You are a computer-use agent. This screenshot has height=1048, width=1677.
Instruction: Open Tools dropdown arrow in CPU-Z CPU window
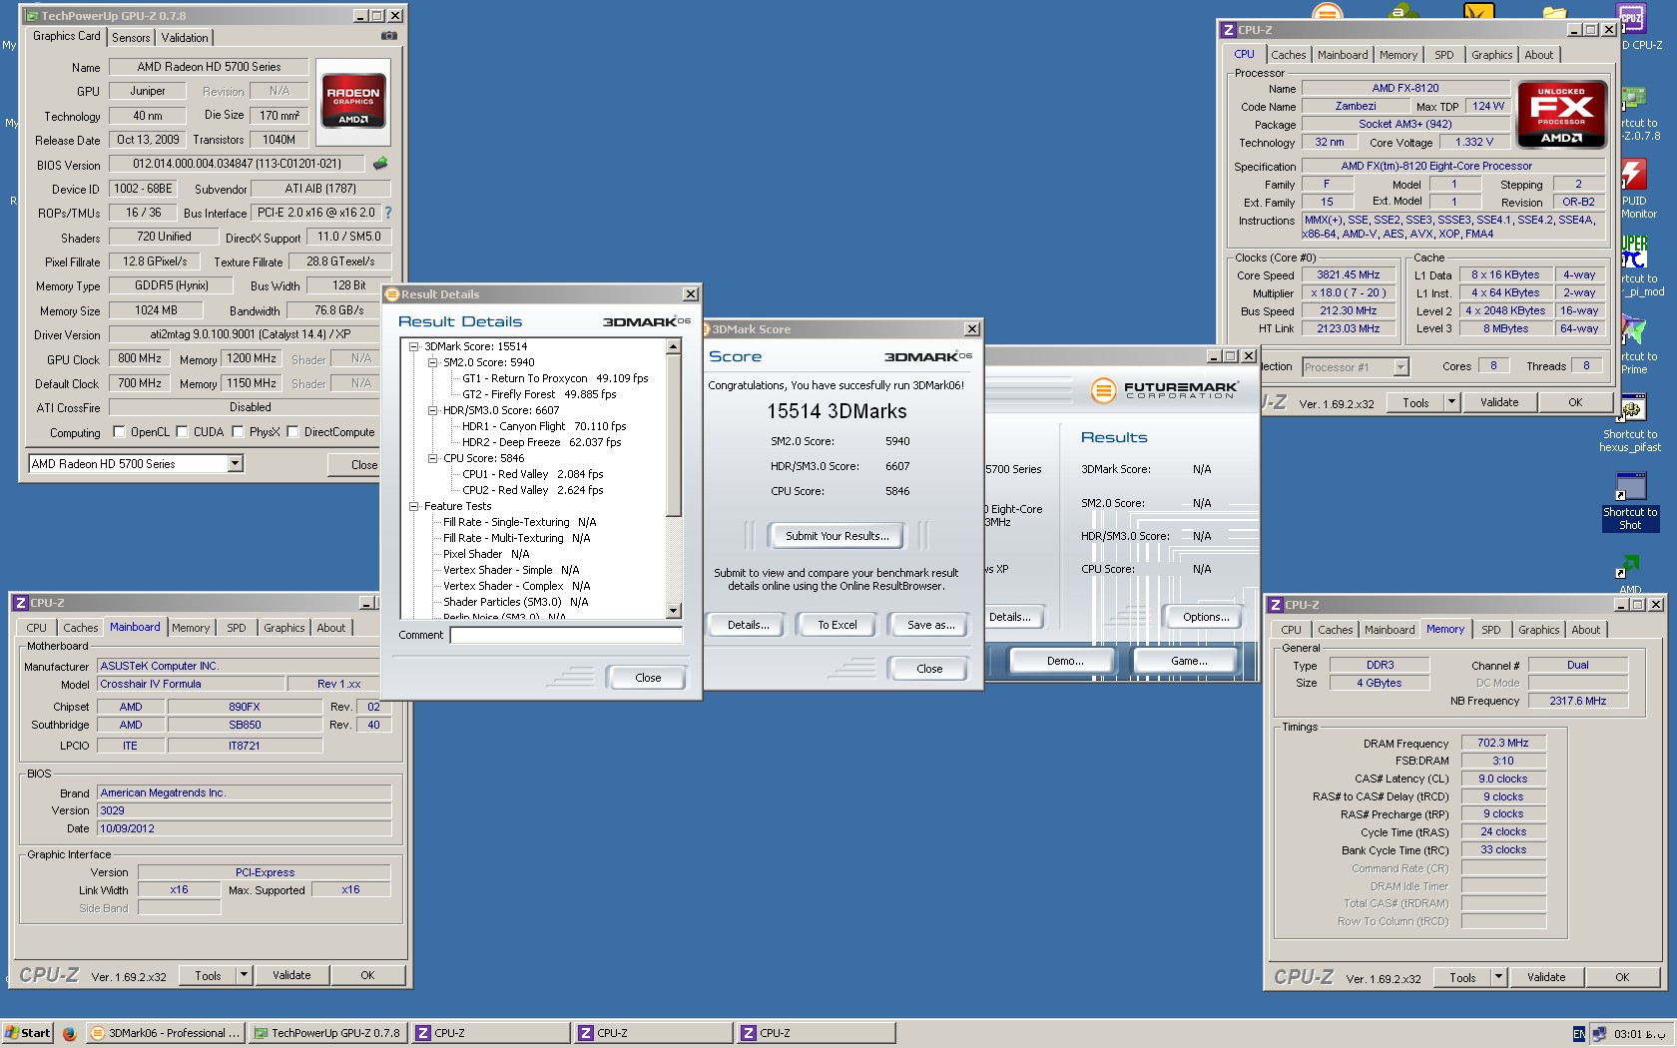[1451, 402]
